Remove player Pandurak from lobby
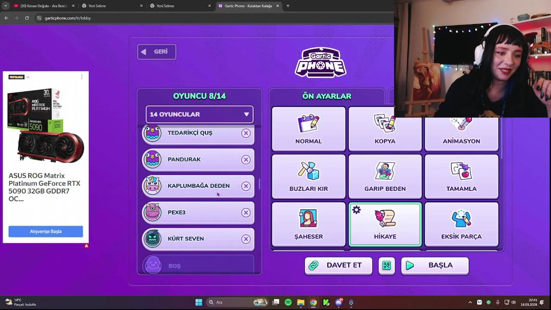 tap(246, 160)
